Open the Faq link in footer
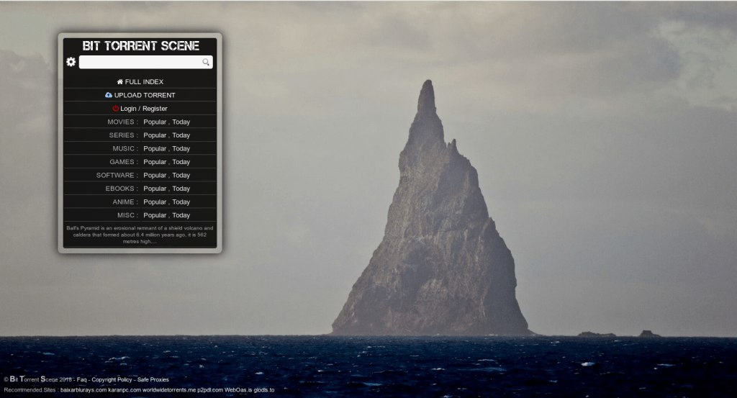The height and width of the screenshot is (398, 737). click(82, 379)
